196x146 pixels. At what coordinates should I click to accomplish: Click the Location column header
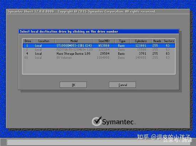tap(44, 41)
